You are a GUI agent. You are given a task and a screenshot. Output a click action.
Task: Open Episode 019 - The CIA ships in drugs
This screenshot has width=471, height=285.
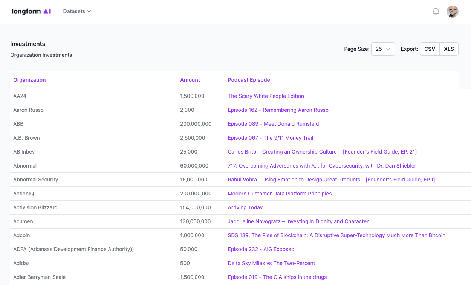pyautogui.click(x=277, y=277)
